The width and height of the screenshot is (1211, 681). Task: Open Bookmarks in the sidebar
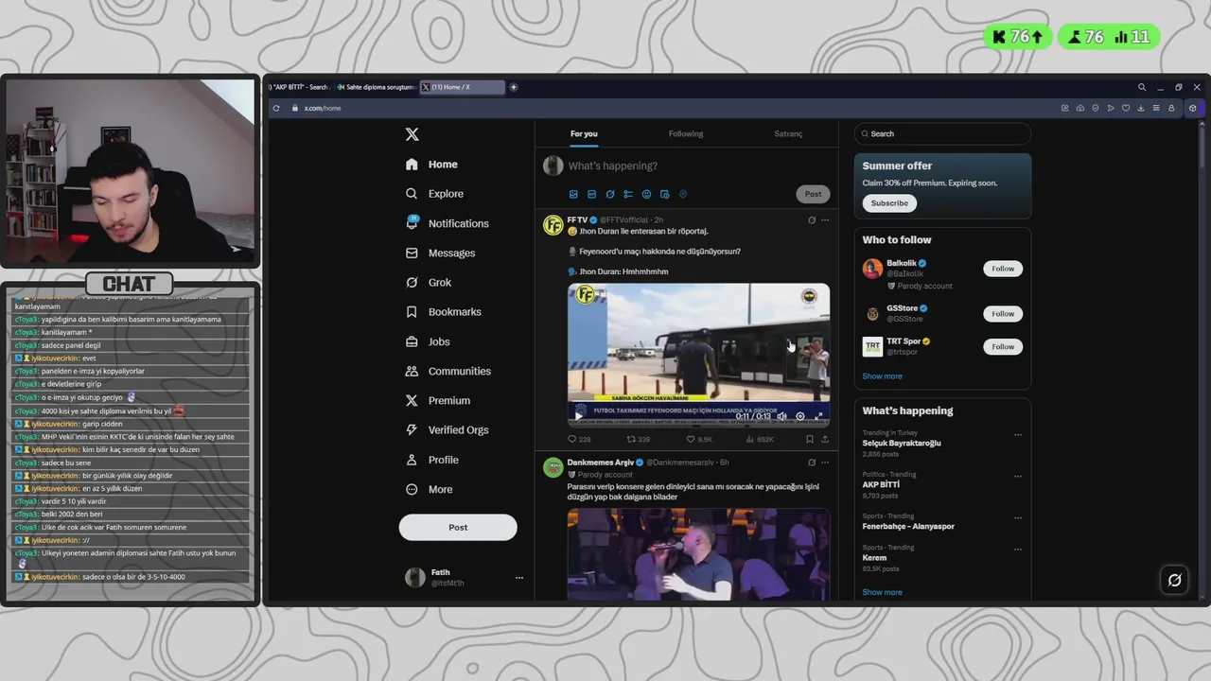[443, 312]
